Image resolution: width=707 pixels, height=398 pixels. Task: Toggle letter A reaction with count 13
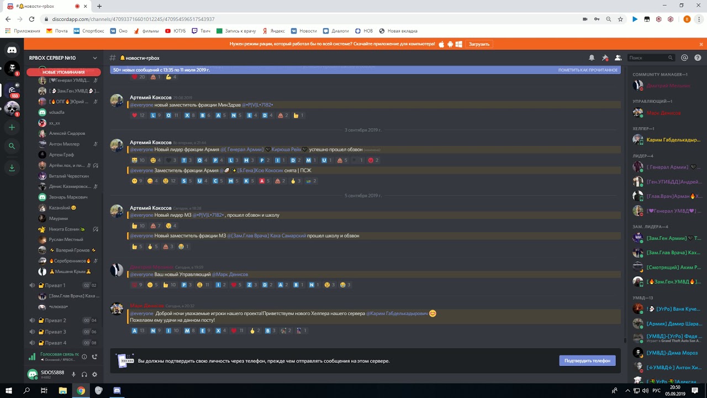coord(138,331)
